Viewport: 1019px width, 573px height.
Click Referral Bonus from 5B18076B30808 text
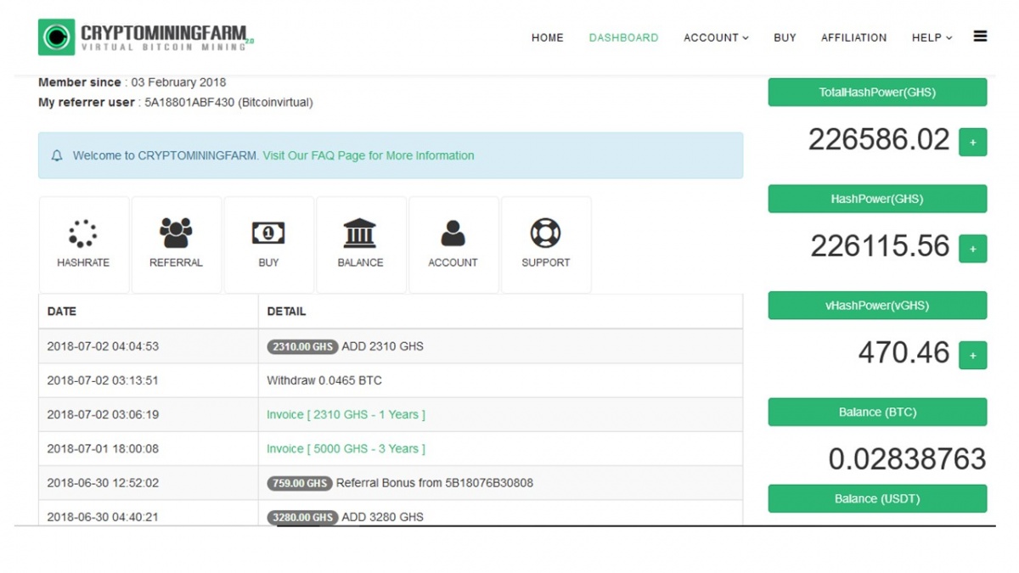tap(435, 483)
